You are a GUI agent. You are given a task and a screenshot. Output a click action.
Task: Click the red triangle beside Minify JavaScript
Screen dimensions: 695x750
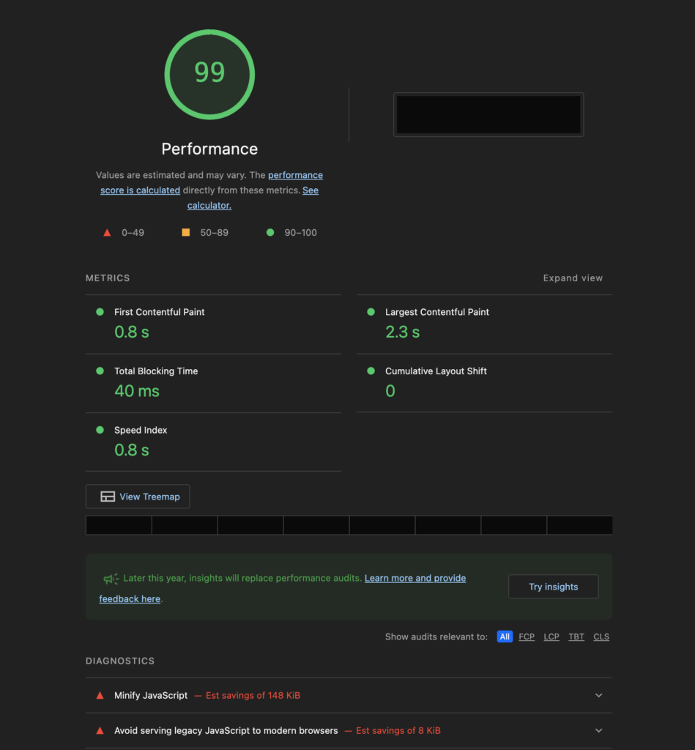pyautogui.click(x=100, y=695)
